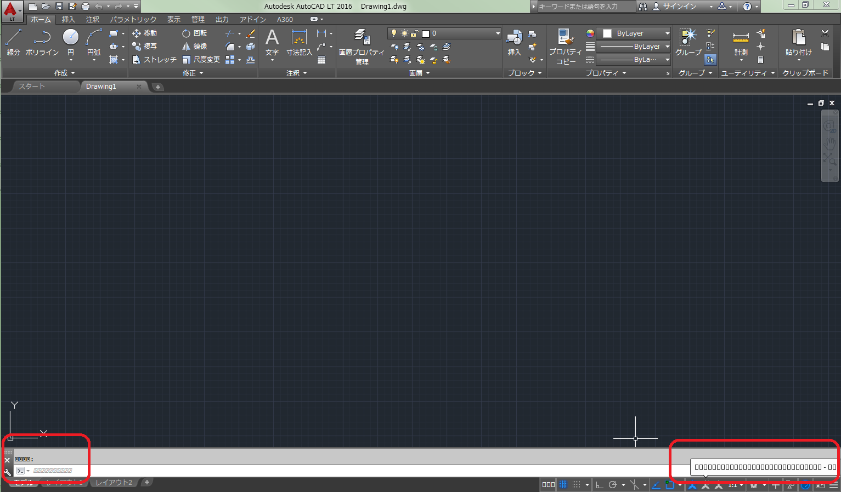Expand the 画層 panel
This screenshot has width=841, height=492.
[420, 73]
